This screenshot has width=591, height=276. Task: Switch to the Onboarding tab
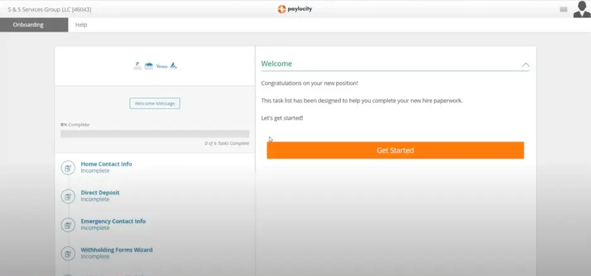pyautogui.click(x=34, y=25)
